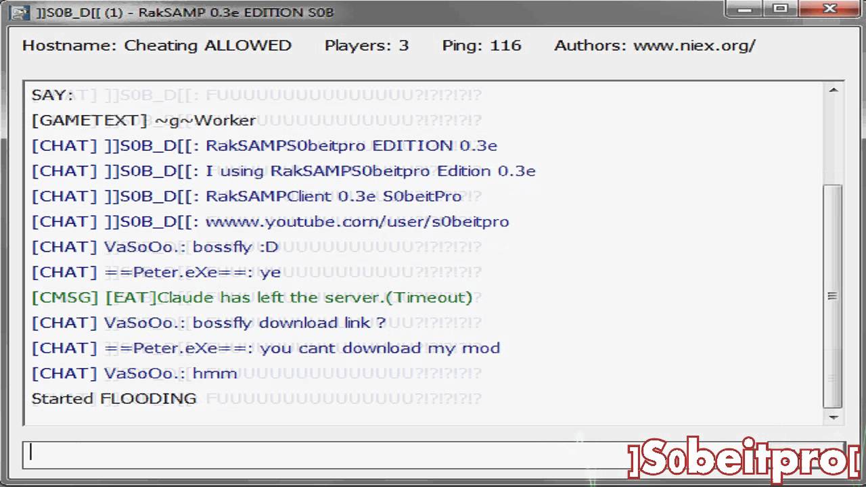Click the RakSAMP application icon in title bar
This screenshot has height=487, width=866.
coord(20,13)
